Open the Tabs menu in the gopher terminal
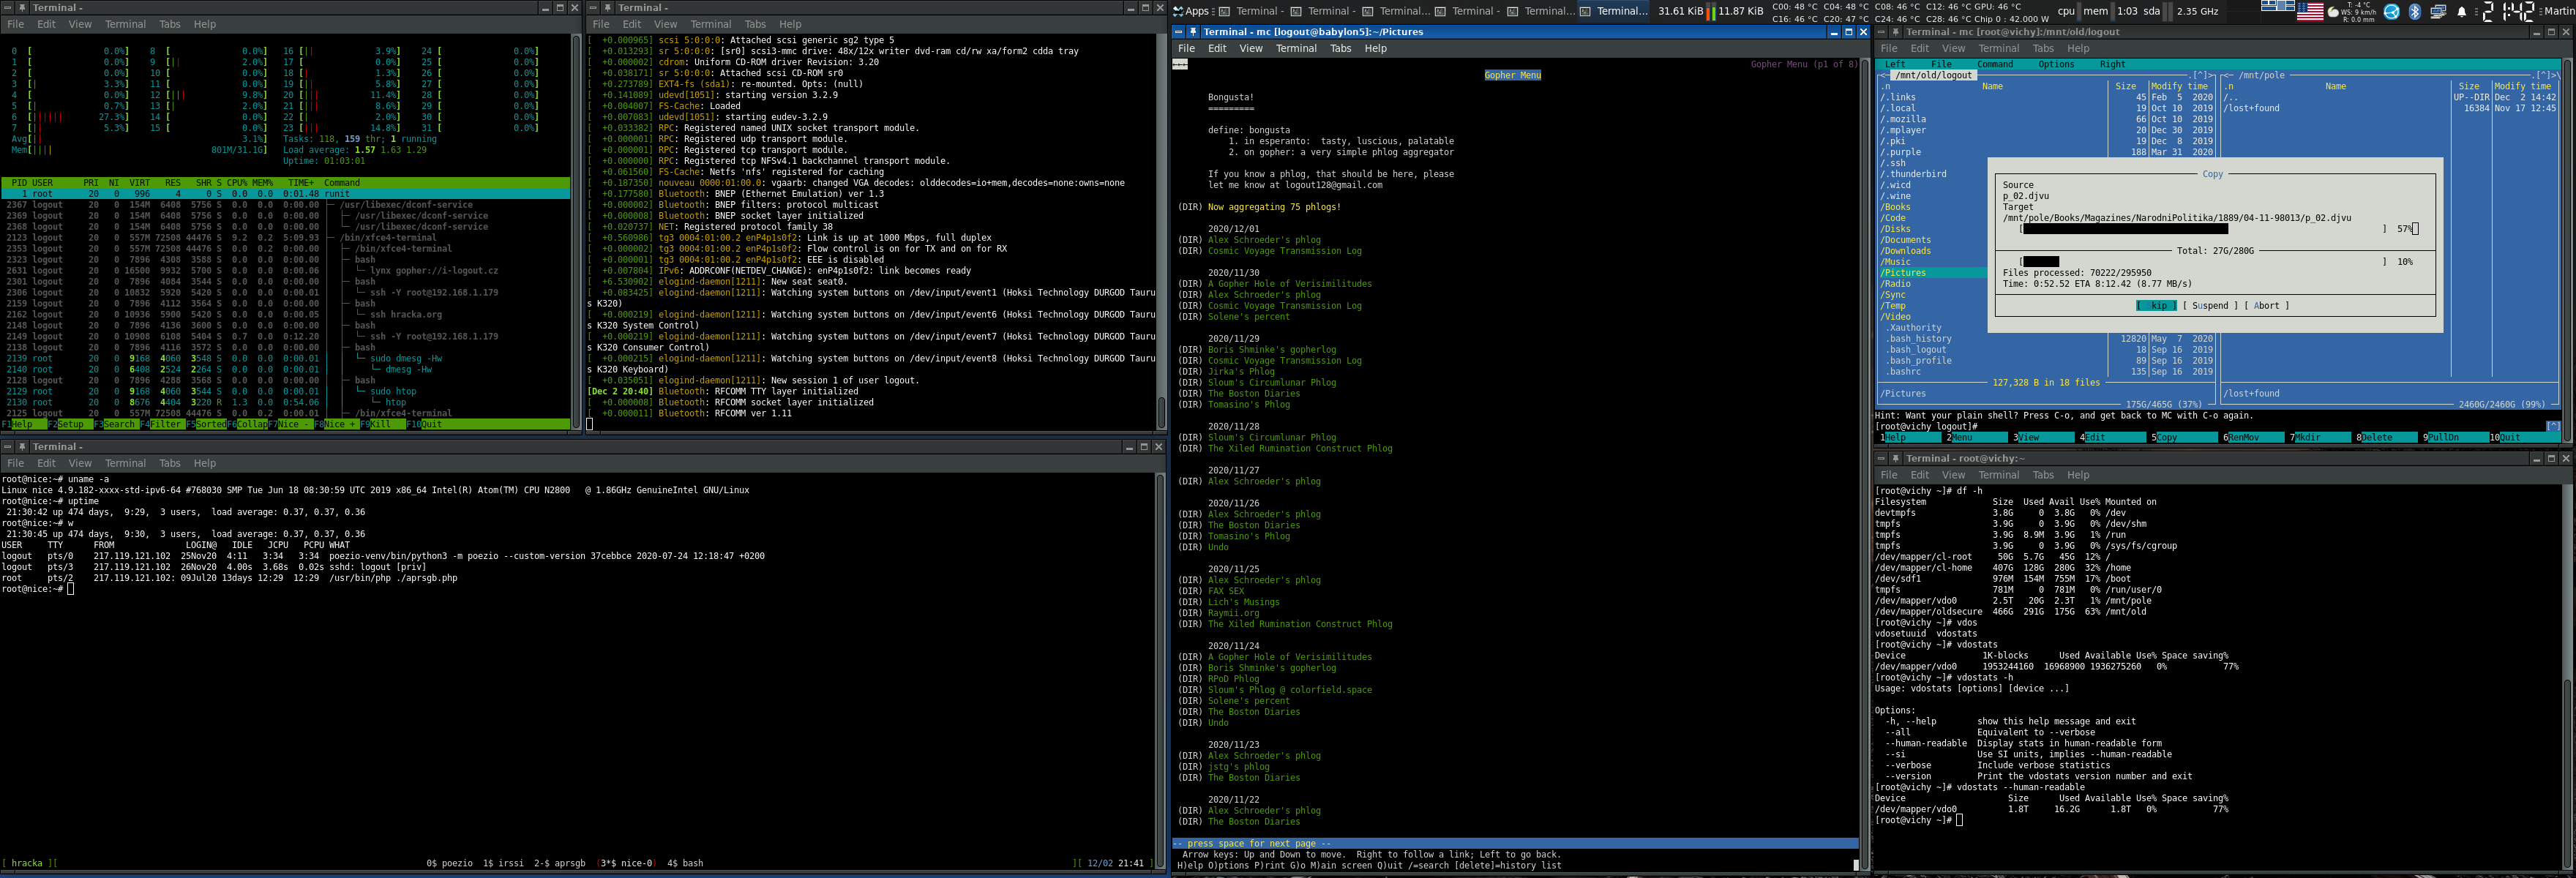The width and height of the screenshot is (2576, 878). (x=1340, y=48)
